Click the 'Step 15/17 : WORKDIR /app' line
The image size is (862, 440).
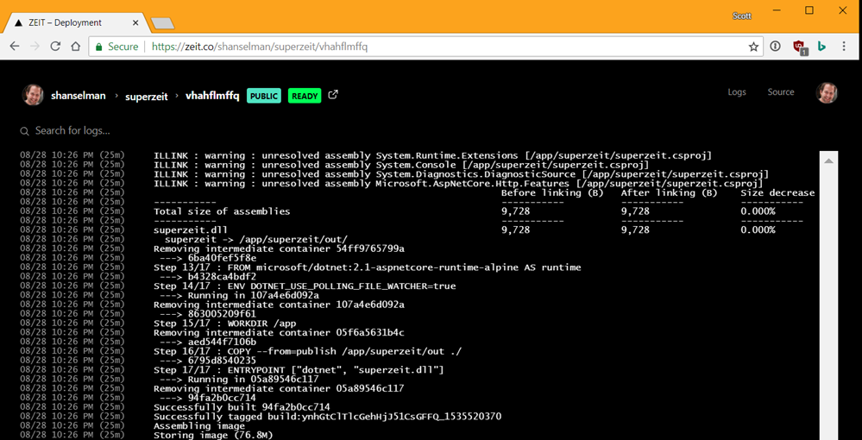coord(225,324)
